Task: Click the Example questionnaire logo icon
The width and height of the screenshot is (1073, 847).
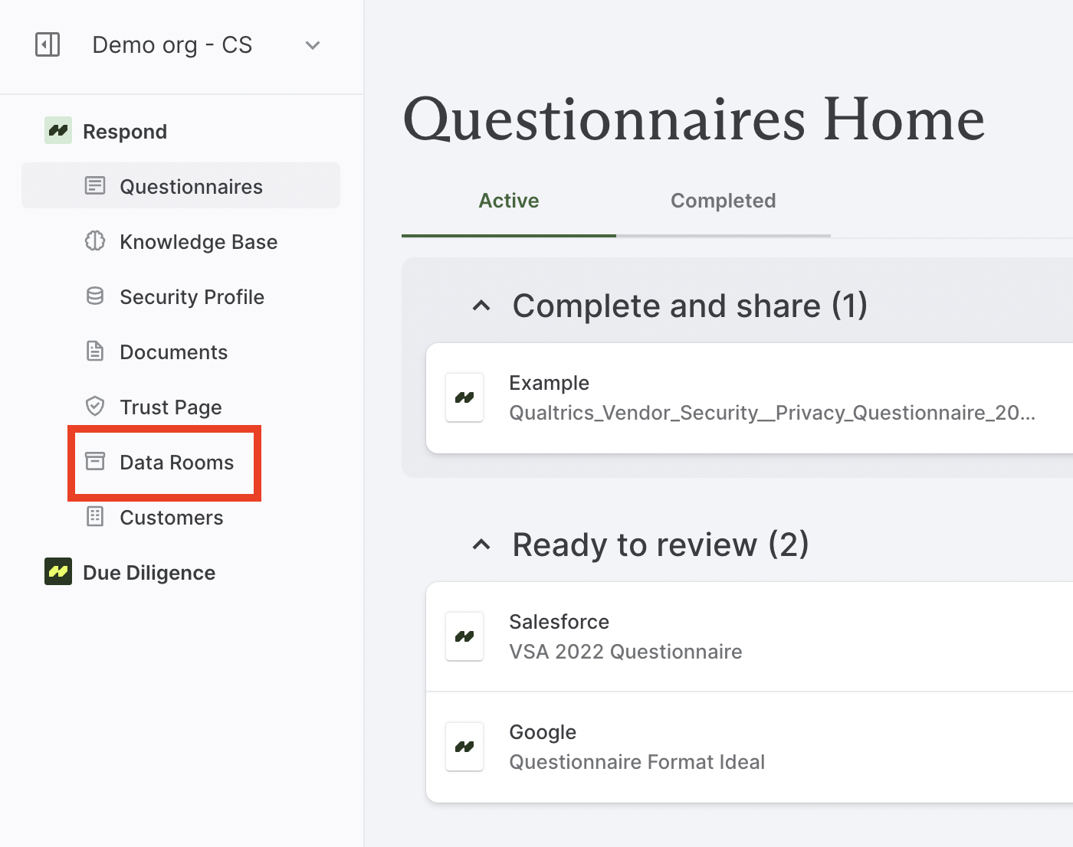Action: (464, 397)
